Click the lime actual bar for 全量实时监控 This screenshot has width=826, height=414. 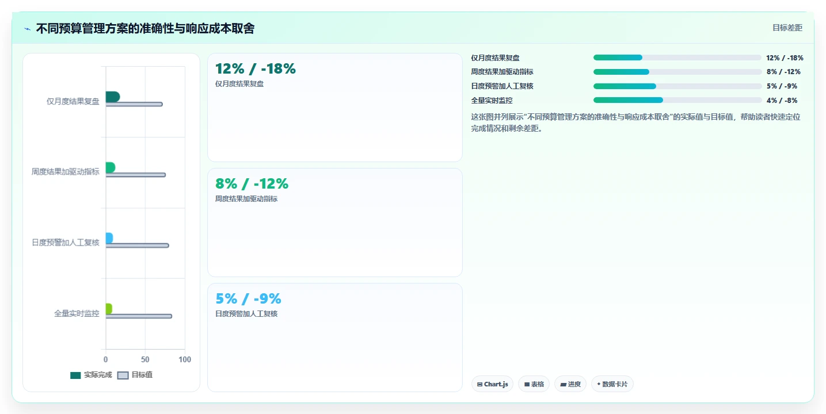tap(108, 309)
